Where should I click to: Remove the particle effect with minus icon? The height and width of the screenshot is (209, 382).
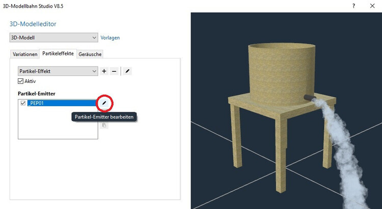click(114, 71)
